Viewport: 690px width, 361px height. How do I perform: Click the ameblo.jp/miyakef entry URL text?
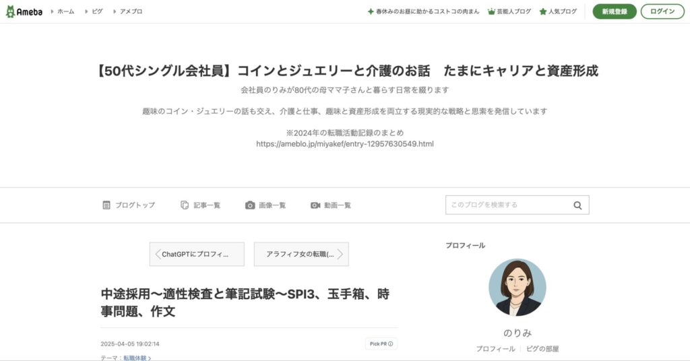click(345, 143)
